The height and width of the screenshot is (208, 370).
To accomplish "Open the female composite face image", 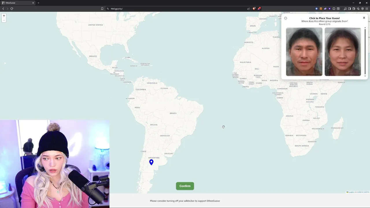I will [343, 52].
